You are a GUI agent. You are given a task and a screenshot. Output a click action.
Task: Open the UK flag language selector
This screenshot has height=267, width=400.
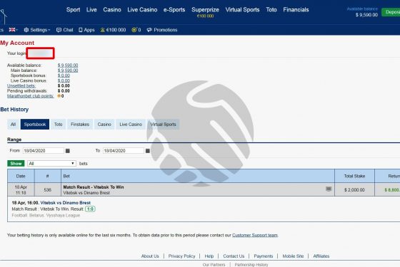[14, 30]
